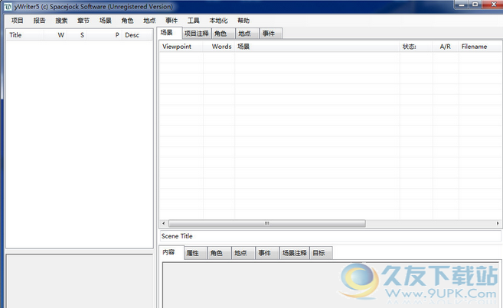Screen dimensions: 503x308
Task: Click the yWriter5 title bar app icon
Action: point(8,6)
